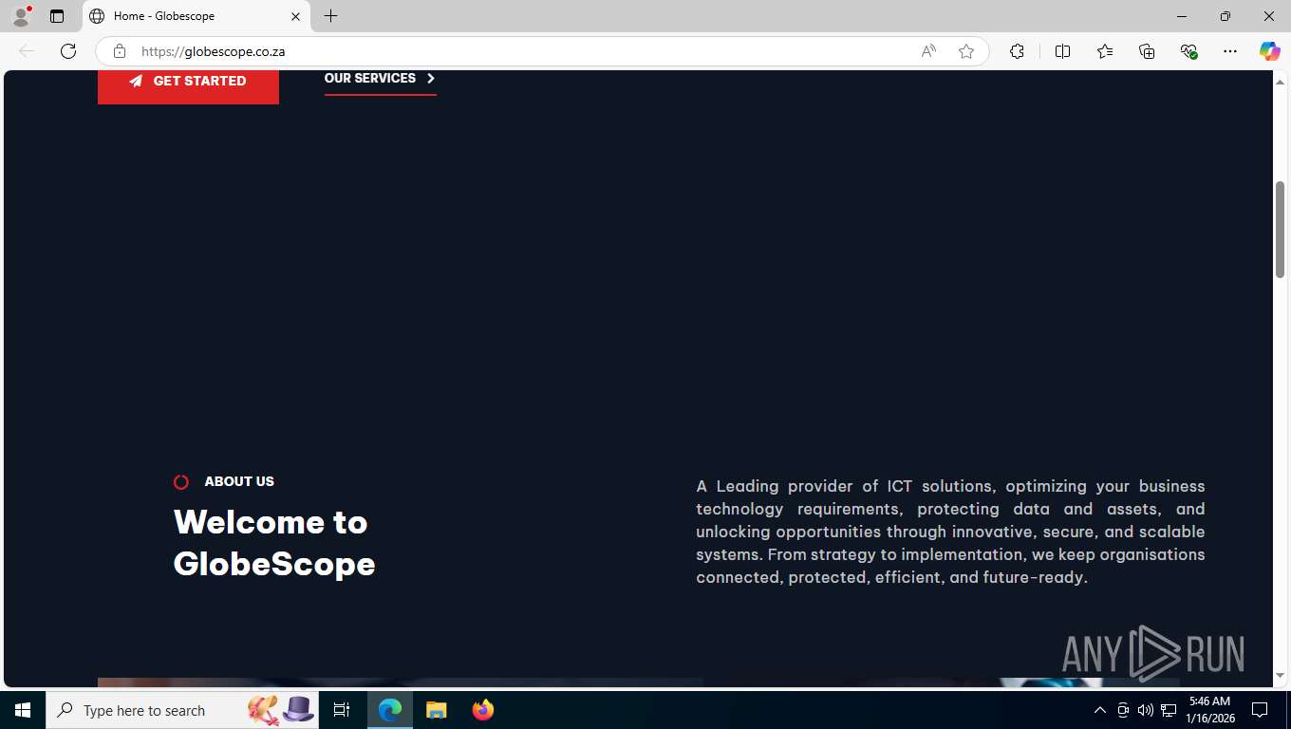Open the notification center icon
1291x729 pixels.
point(1260,710)
